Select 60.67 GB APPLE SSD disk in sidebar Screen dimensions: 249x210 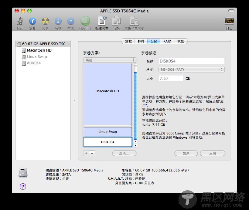point(43,44)
